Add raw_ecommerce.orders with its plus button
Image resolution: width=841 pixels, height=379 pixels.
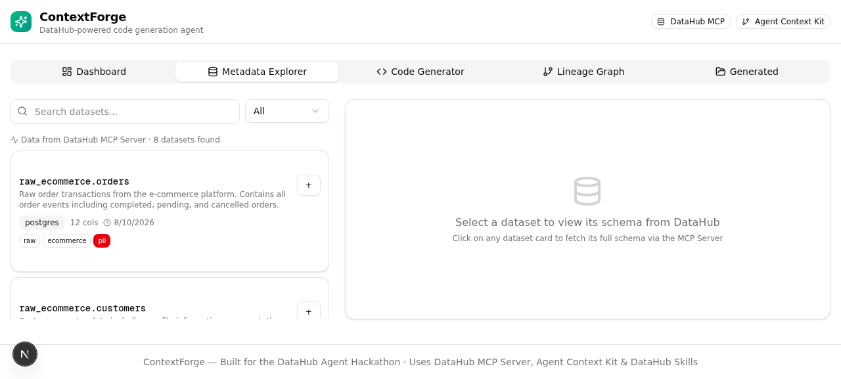(309, 185)
